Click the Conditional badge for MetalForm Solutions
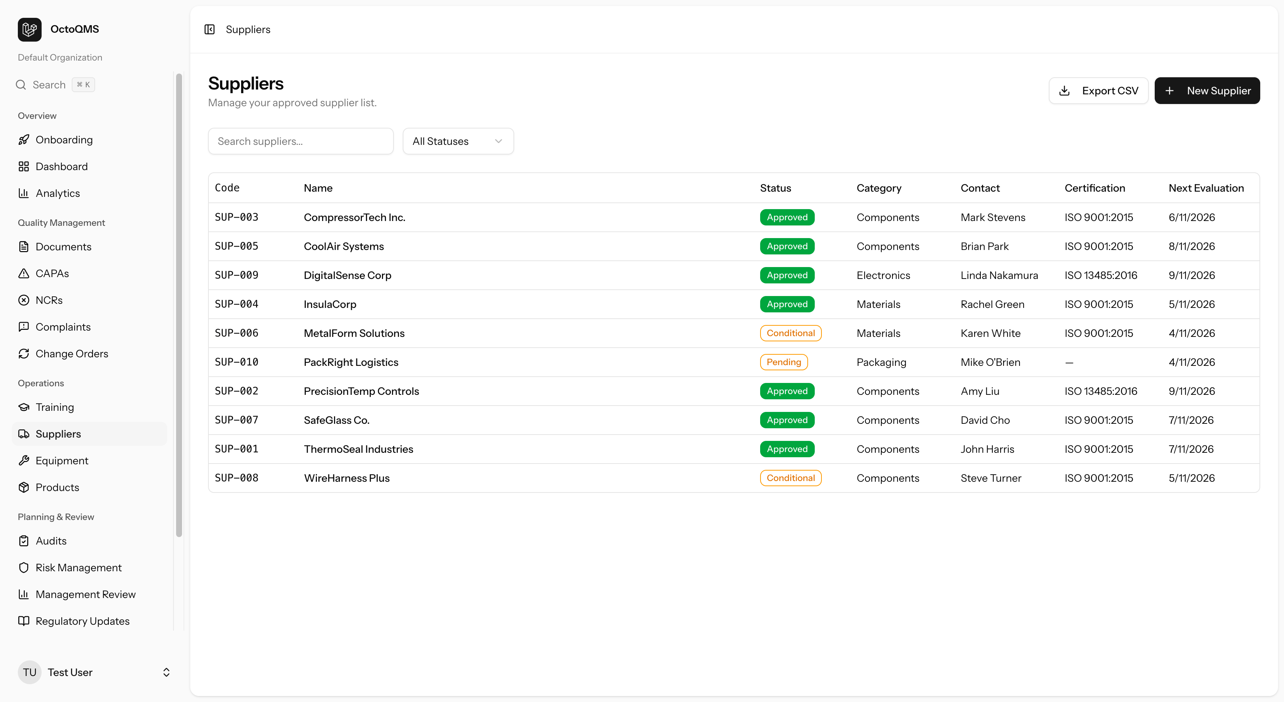The image size is (1284, 702). pos(791,333)
